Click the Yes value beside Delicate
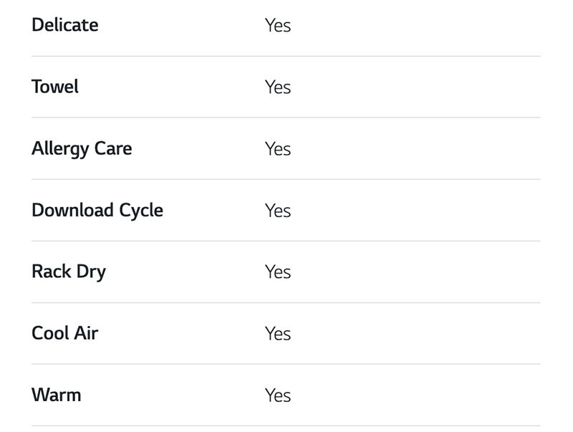The image size is (573, 432). click(278, 26)
